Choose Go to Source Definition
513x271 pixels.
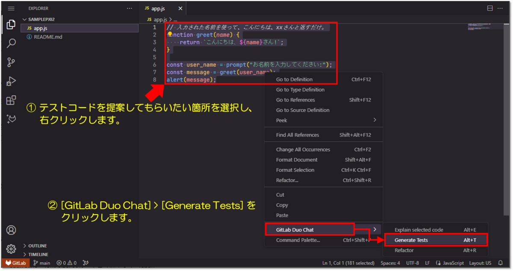[324, 110]
